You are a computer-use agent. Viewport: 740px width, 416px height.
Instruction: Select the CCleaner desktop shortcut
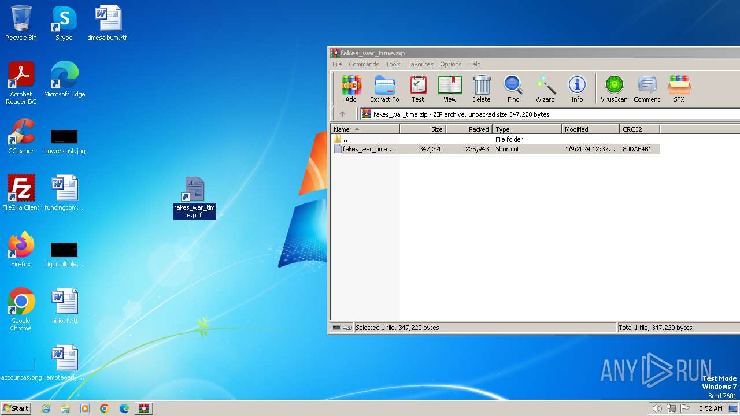(21, 136)
